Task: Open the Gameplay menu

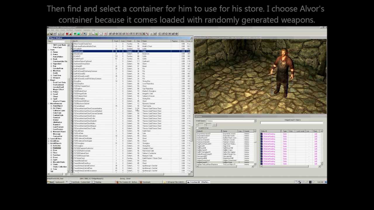Action: pyautogui.click(x=87, y=30)
